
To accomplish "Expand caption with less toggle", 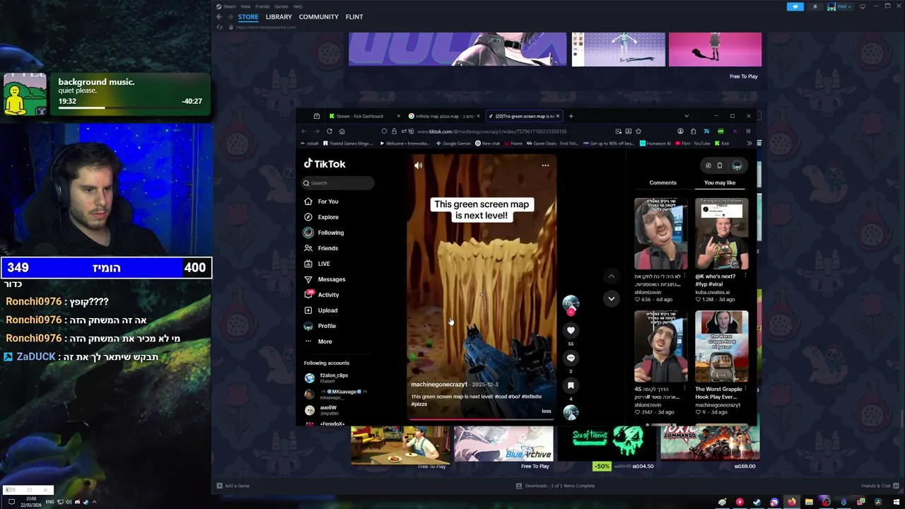I will point(546,411).
